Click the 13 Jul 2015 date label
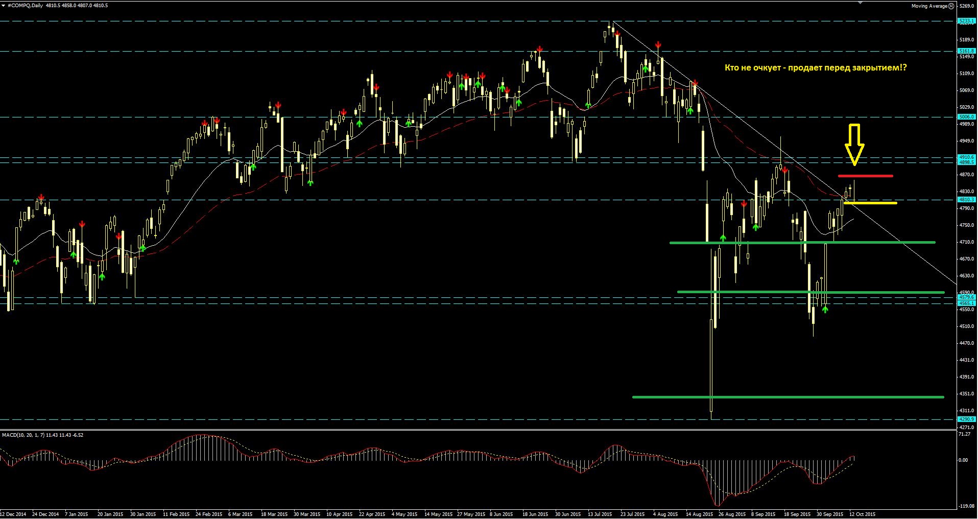978x519 pixels. [x=600, y=514]
